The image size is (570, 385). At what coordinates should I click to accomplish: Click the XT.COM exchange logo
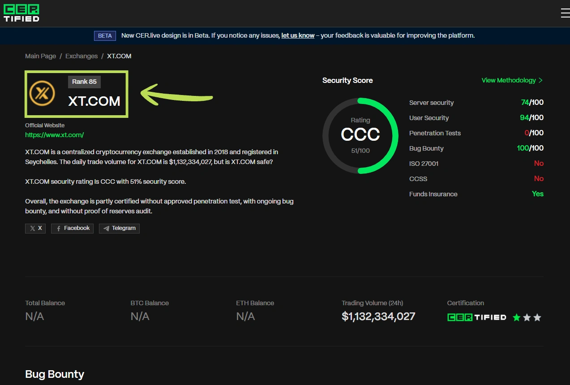pos(42,94)
